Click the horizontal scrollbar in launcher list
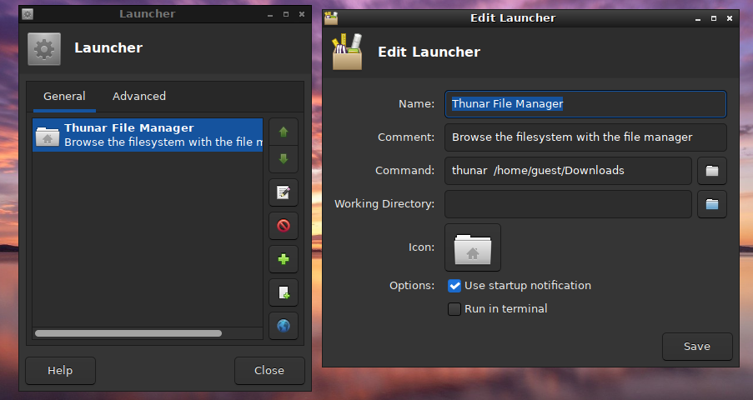753x400 pixels. click(x=128, y=333)
